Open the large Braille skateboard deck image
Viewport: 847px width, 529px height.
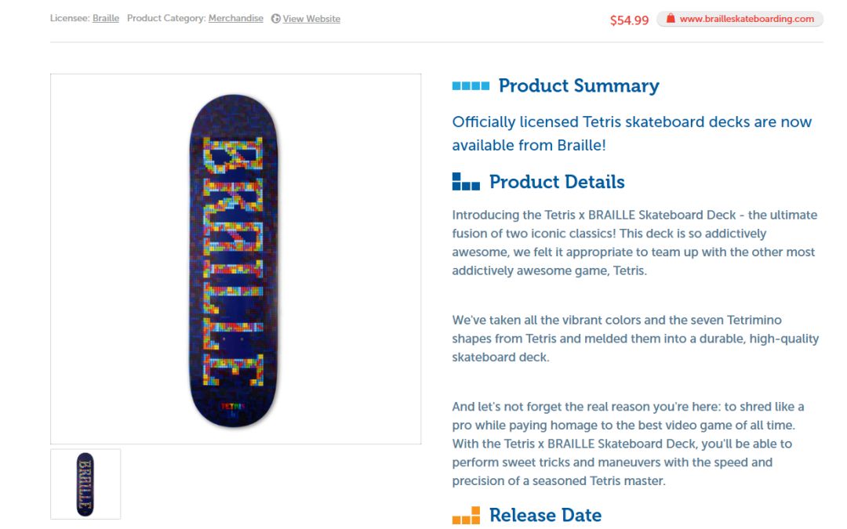235,259
